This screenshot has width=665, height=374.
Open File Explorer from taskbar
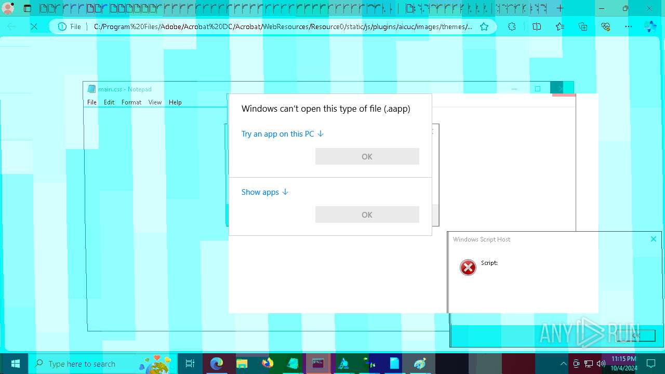[242, 364]
